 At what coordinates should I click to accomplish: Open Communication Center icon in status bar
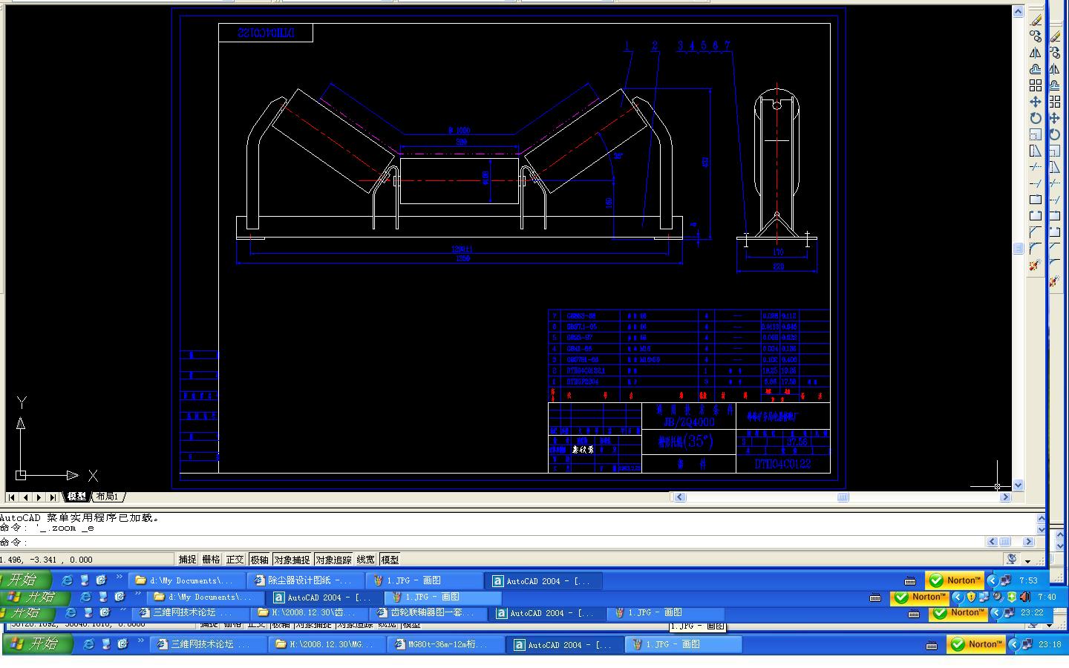[x=1012, y=559]
